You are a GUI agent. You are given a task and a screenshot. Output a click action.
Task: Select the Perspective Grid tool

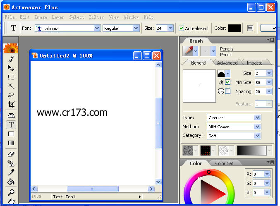[x=11, y=115]
